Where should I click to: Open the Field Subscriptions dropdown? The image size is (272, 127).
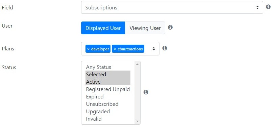pyautogui.click(x=172, y=7)
